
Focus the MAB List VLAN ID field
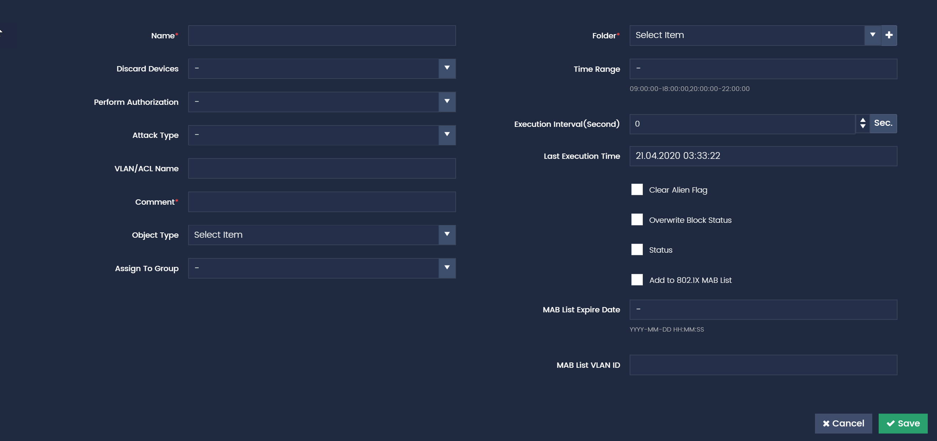[763, 365]
